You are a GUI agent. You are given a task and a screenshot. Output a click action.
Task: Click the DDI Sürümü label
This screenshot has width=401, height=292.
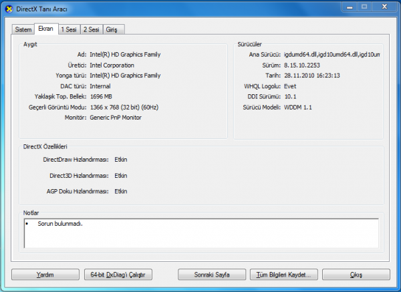pyautogui.click(x=264, y=96)
